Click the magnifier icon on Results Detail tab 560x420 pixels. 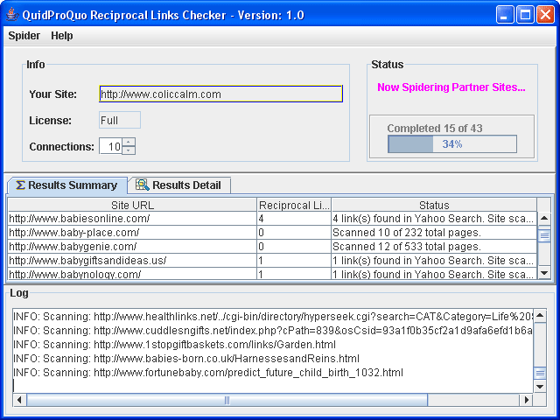click(x=142, y=185)
